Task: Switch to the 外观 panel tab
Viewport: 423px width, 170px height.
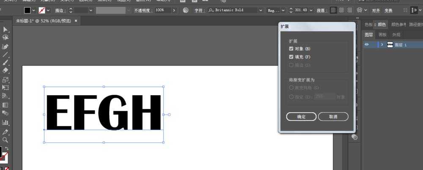Action: point(396,35)
